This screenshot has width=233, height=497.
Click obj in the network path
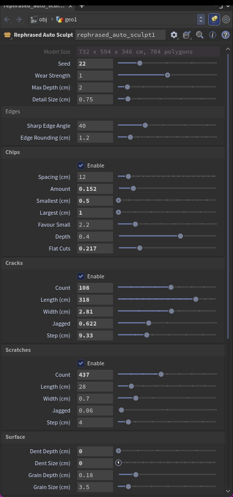point(43,19)
